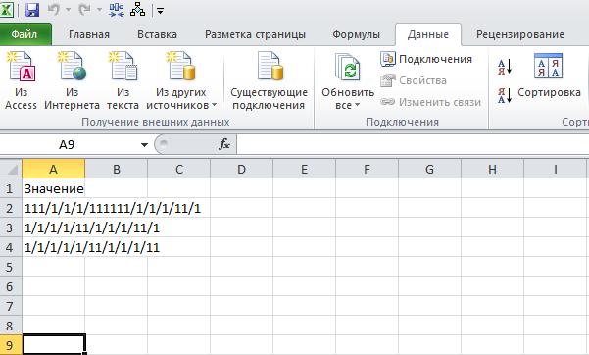Image resolution: width=589 pixels, height=355 pixels.
Task: Open the Файл tab
Action: coord(25,34)
